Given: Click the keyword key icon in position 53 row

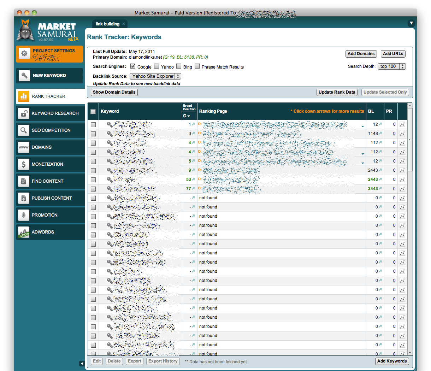Looking at the screenshot, I should click(x=110, y=179).
